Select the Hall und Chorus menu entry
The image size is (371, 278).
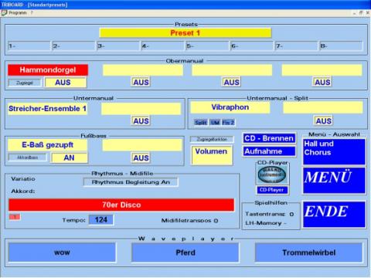point(334,151)
